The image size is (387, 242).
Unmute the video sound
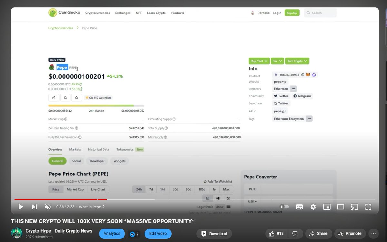(x=48, y=207)
